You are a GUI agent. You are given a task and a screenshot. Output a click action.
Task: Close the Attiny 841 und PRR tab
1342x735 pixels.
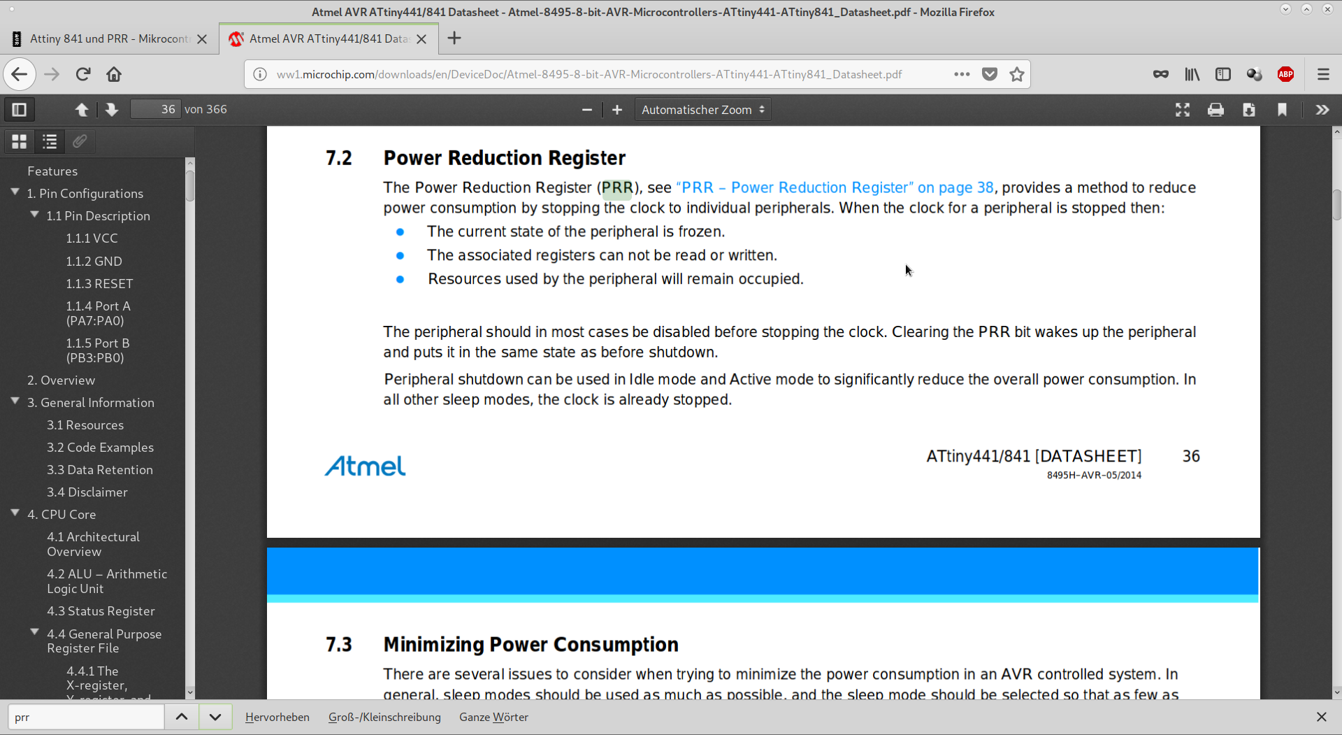(202, 39)
